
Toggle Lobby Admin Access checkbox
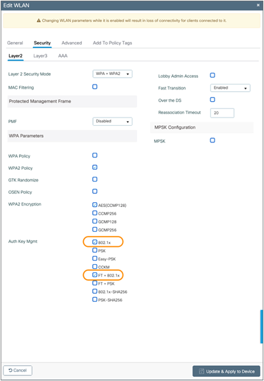click(x=212, y=76)
